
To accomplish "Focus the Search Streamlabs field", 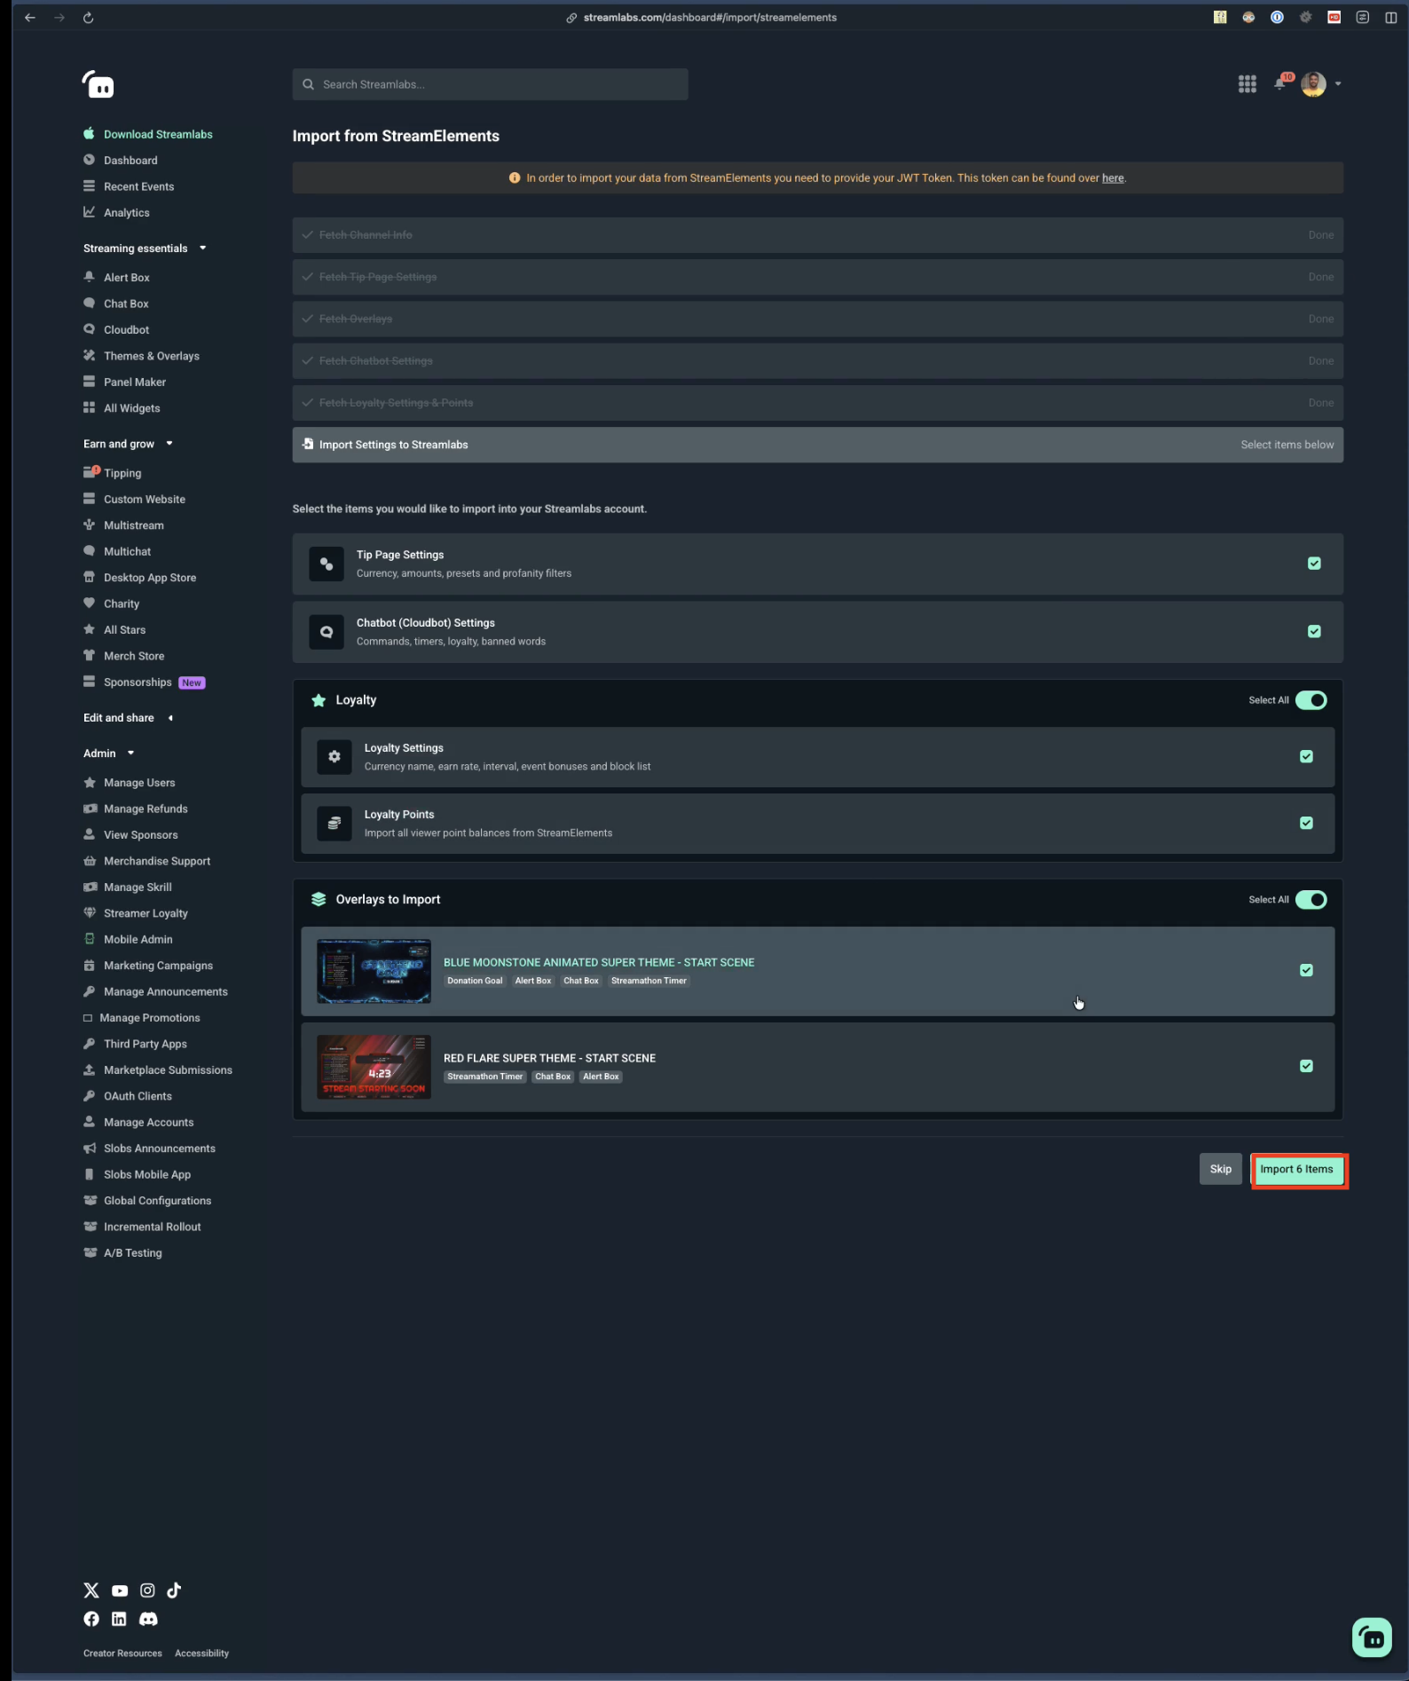I will [490, 84].
